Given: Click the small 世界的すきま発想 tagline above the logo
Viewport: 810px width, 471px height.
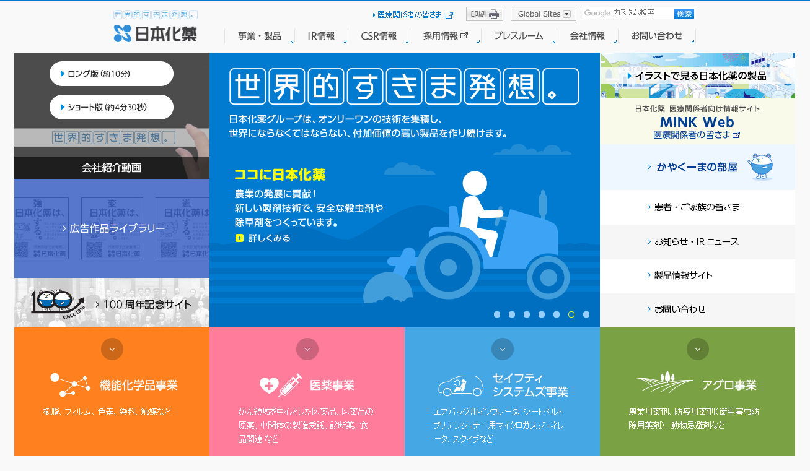Looking at the screenshot, I should tap(156, 14).
